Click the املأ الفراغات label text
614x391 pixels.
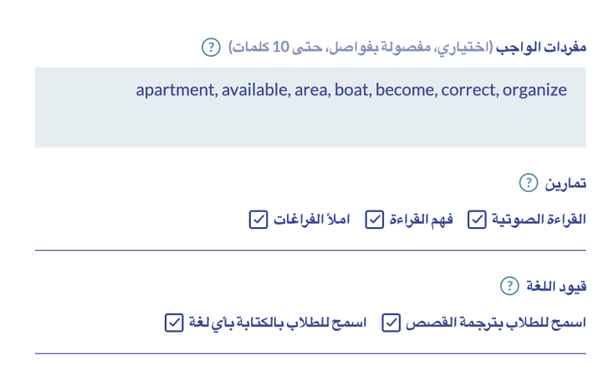point(312,220)
